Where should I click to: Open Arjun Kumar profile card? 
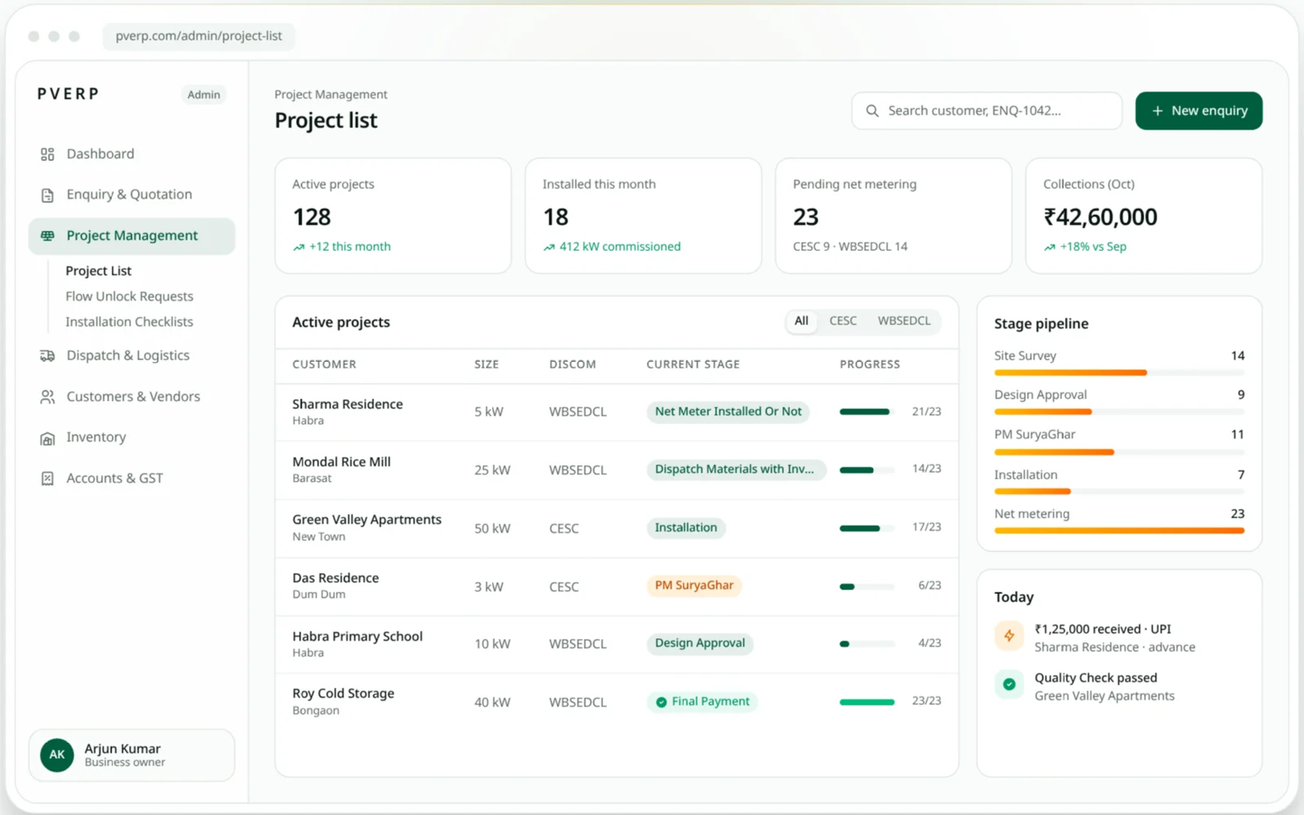pyautogui.click(x=132, y=756)
